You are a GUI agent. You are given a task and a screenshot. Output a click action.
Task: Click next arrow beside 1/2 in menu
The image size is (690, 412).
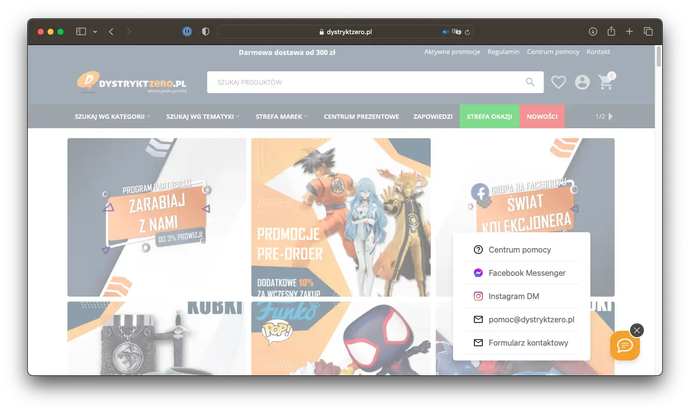(x=611, y=116)
